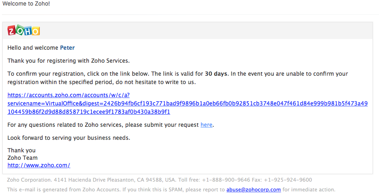Click the Zoho Corporation address footer line
Image resolution: width=379 pixels, height=196 pixels.
tap(159, 180)
